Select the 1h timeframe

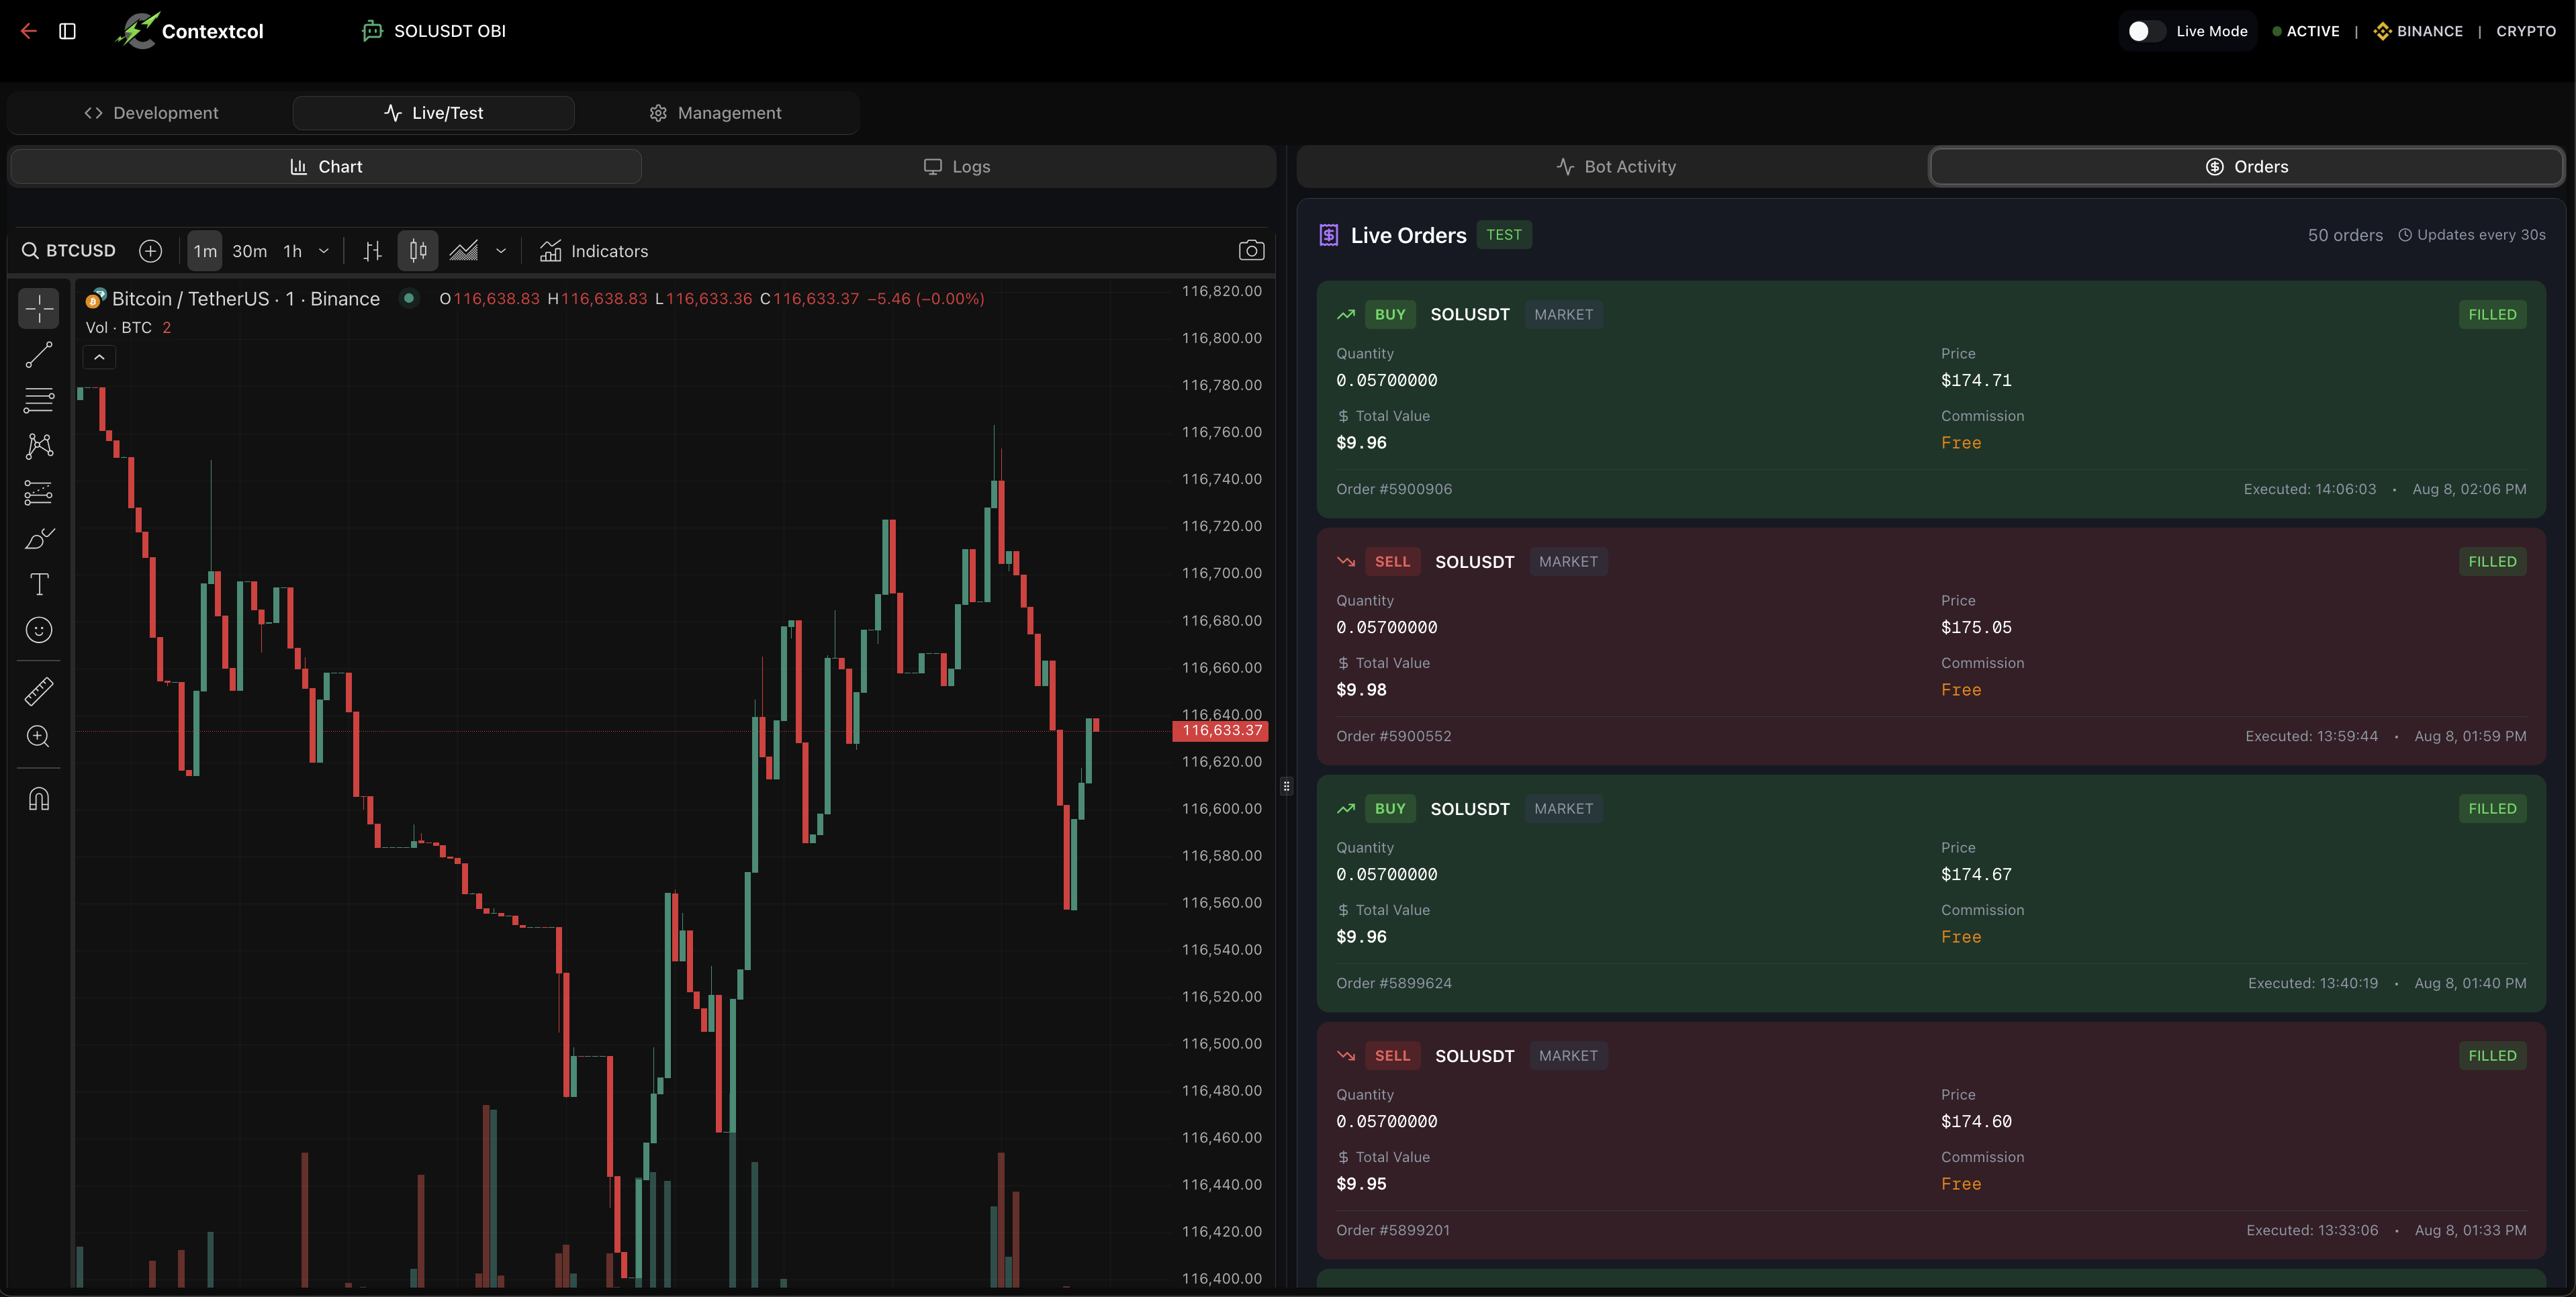click(292, 251)
